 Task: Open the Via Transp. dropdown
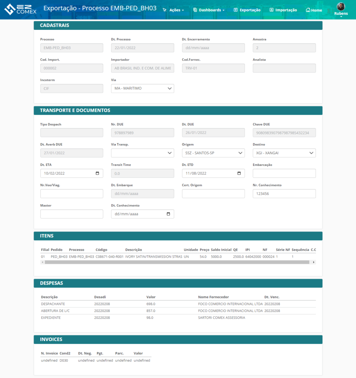[x=143, y=153]
